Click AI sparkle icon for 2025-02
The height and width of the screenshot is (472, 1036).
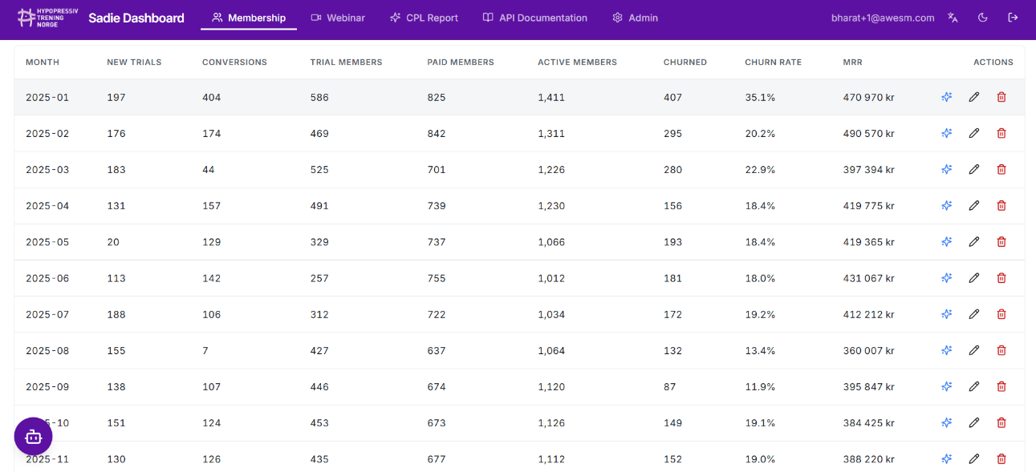click(947, 133)
